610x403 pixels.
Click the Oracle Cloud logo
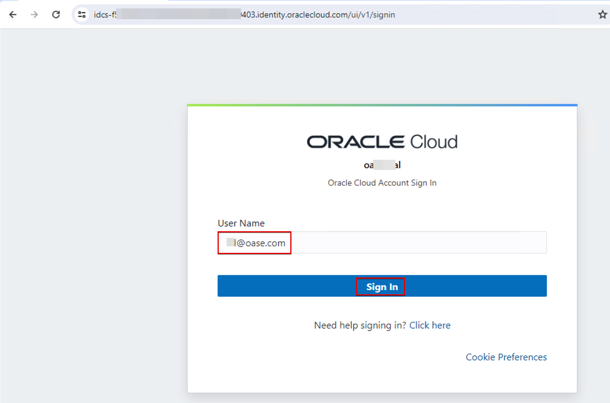[x=382, y=142]
